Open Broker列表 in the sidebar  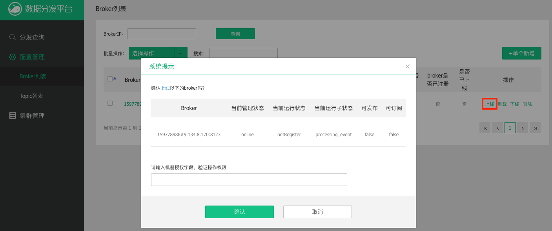point(33,76)
